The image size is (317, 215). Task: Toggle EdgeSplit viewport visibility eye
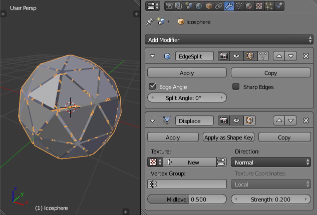[236, 56]
